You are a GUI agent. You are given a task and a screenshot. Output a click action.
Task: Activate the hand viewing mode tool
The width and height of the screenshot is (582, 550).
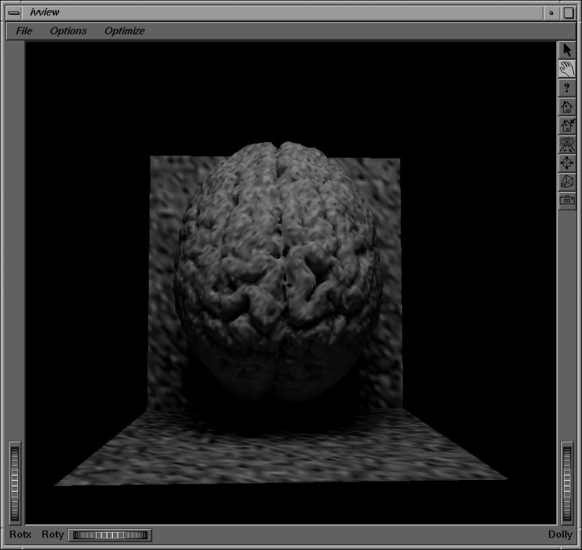(567, 69)
